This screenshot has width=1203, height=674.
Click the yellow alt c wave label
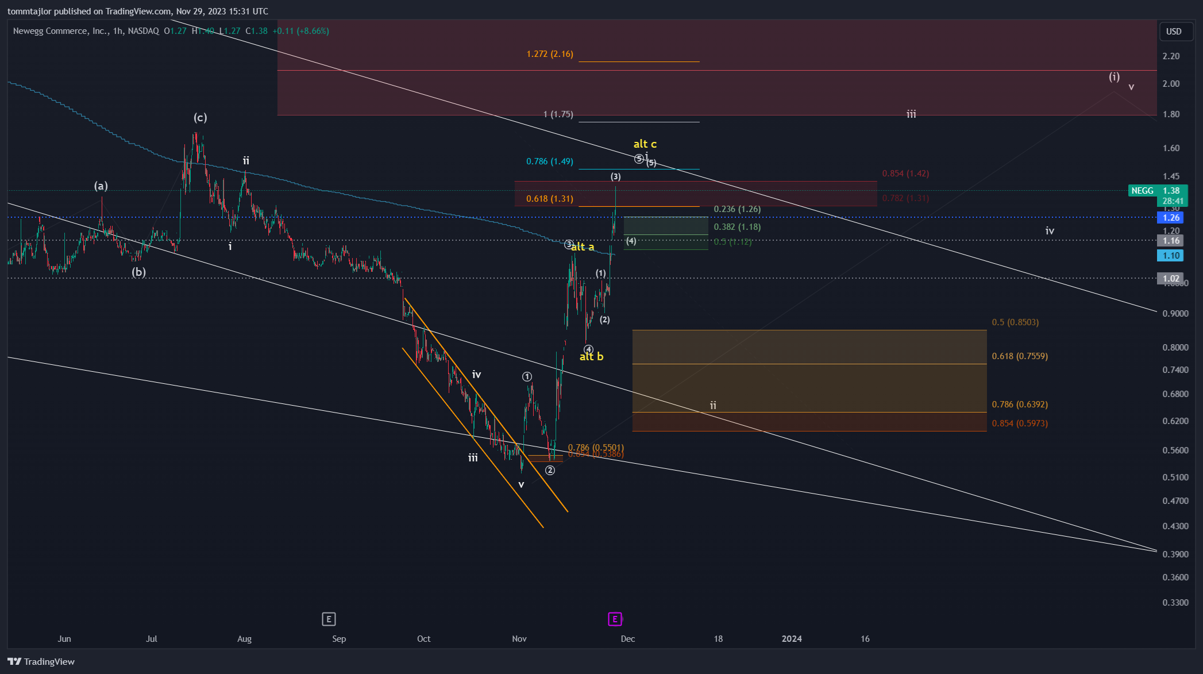click(645, 144)
